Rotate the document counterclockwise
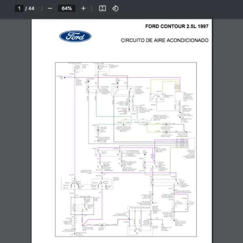Screen dimensions: 243x243 click(x=115, y=9)
